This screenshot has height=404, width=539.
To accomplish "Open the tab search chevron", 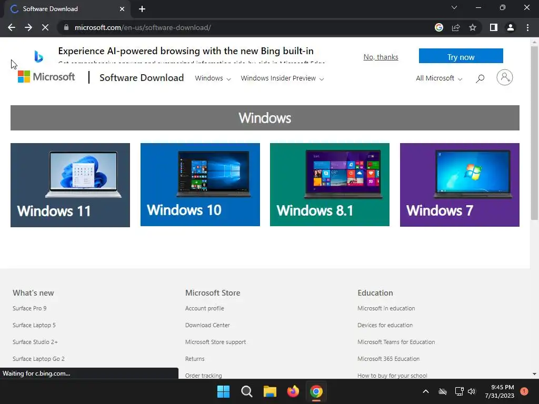I will point(454,7).
